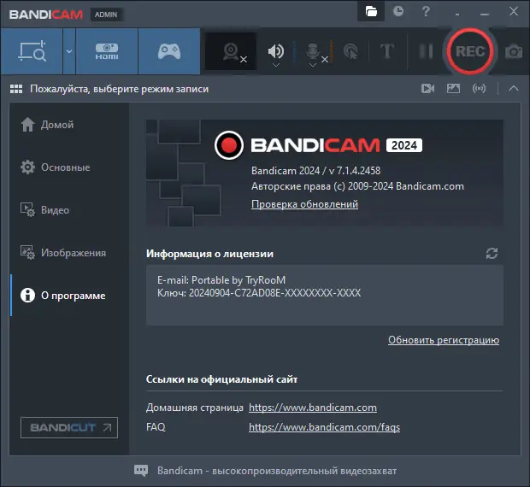Viewport: 530px width, 487px height.
Task: Open output folder icon in title bar
Action: pos(371,11)
